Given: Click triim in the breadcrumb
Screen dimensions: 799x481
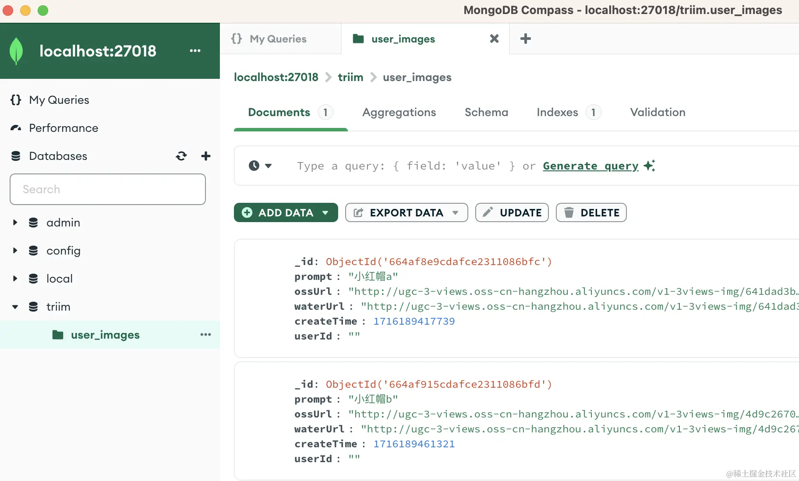Looking at the screenshot, I should [x=350, y=77].
